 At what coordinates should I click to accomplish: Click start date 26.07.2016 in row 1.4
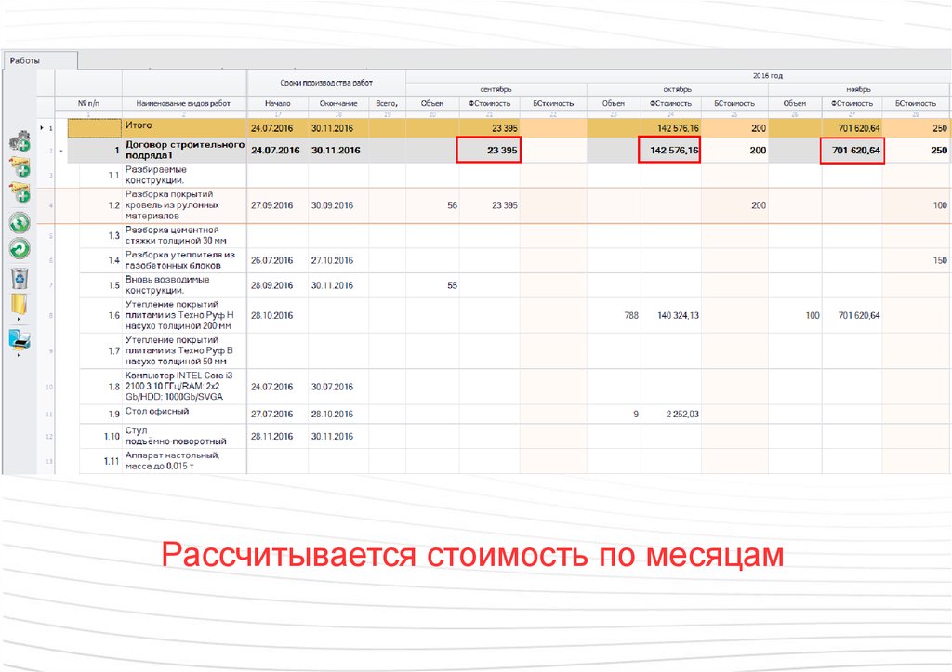pos(272,260)
